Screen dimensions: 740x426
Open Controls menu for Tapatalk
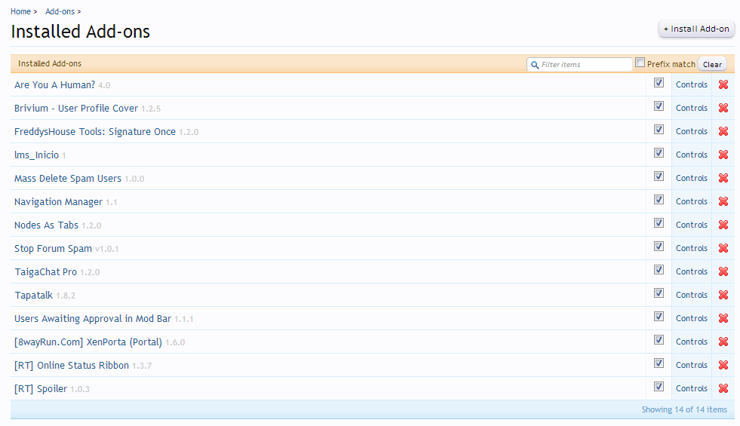tap(692, 295)
